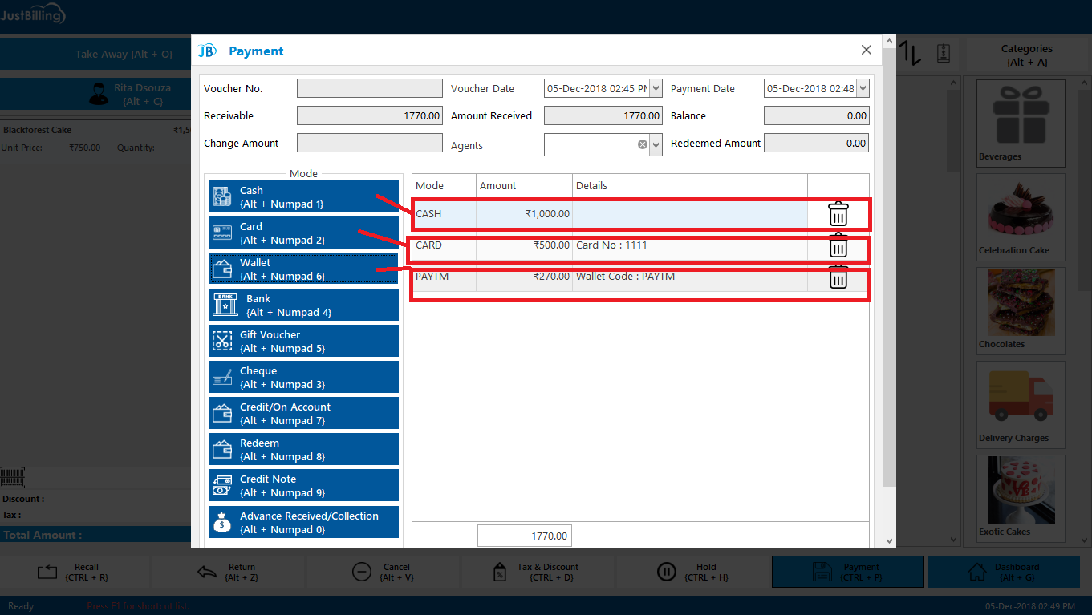
Task: Click the Categories (Alt + A) header
Action: click(1027, 55)
